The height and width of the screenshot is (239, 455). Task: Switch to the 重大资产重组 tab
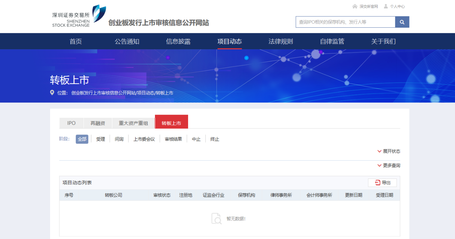(x=133, y=123)
